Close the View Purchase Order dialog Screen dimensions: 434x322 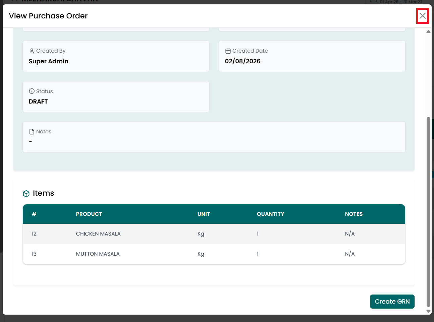pyautogui.click(x=423, y=16)
